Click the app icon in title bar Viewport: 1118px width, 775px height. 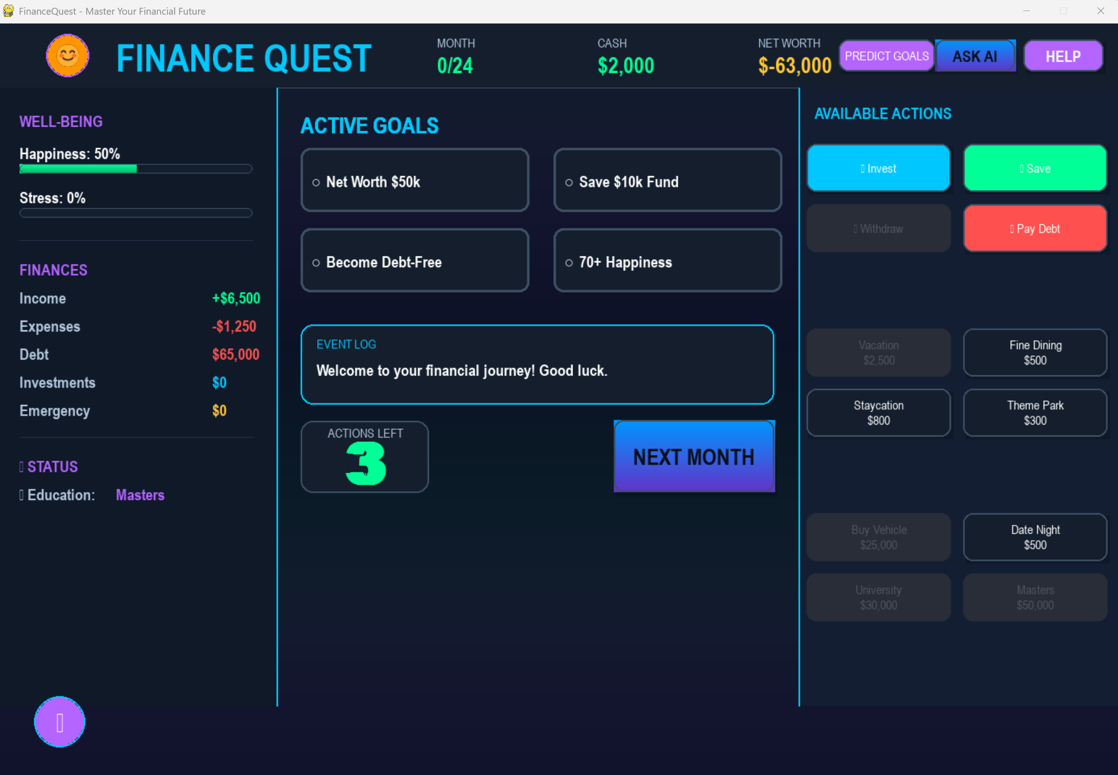point(8,11)
